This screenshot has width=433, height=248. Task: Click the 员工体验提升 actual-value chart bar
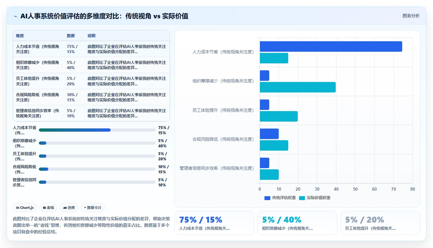pyautogui.click(x=279, y=116)
